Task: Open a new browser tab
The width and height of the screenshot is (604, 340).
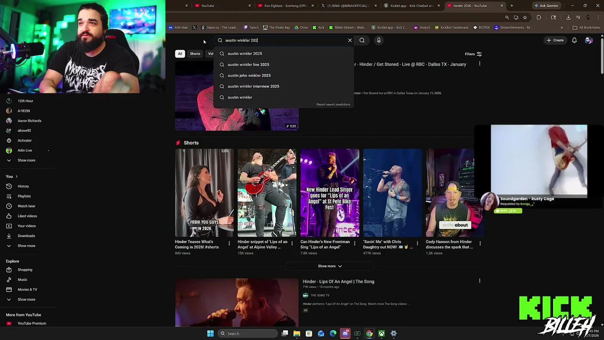Action: [x=512, y=6]
